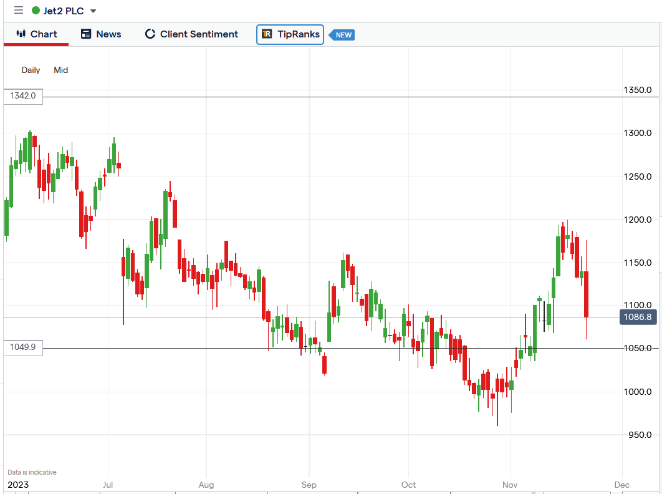Image resolution: width=662 pixels, height=494 pixels.
Task: Click the Jul date axis label
Action: click(108, 485)
